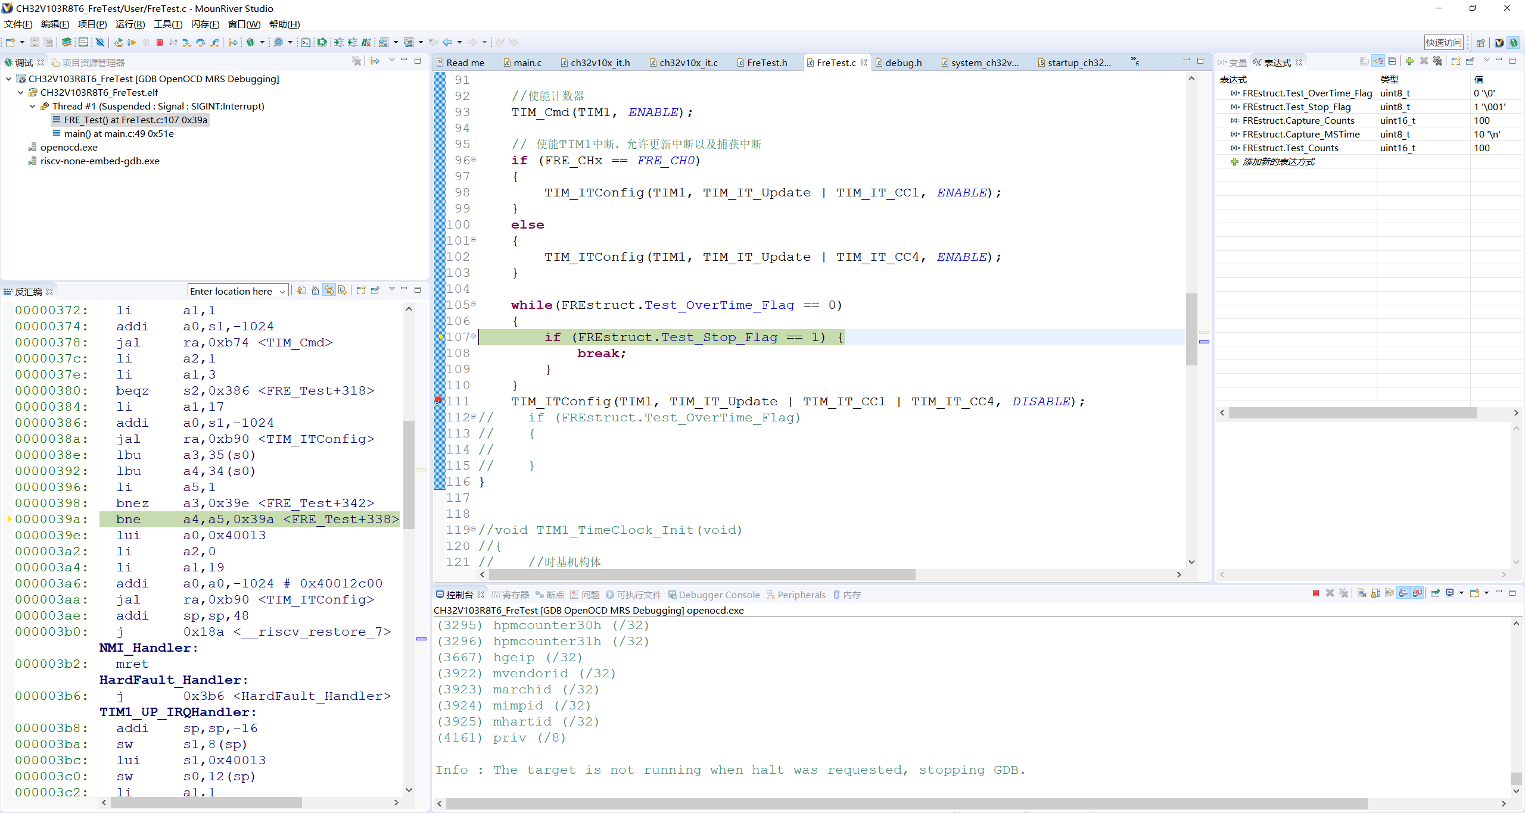The image size is (1525, 813).
Task: Click the red Terminate debug button in main toolbar
Action: click(x=160, y=42)
